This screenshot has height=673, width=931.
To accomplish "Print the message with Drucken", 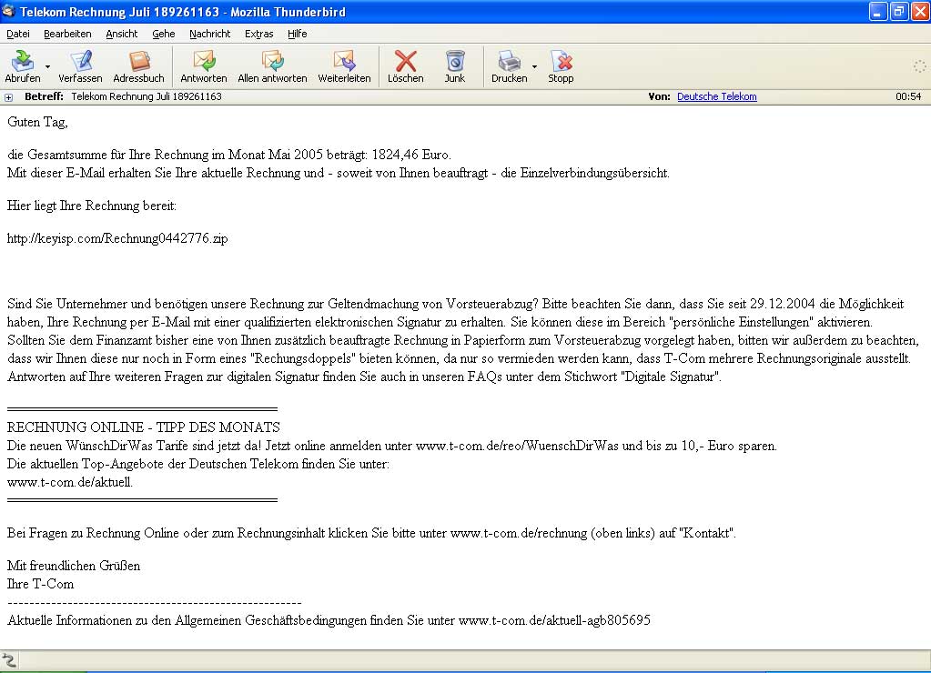I will 509,65.
